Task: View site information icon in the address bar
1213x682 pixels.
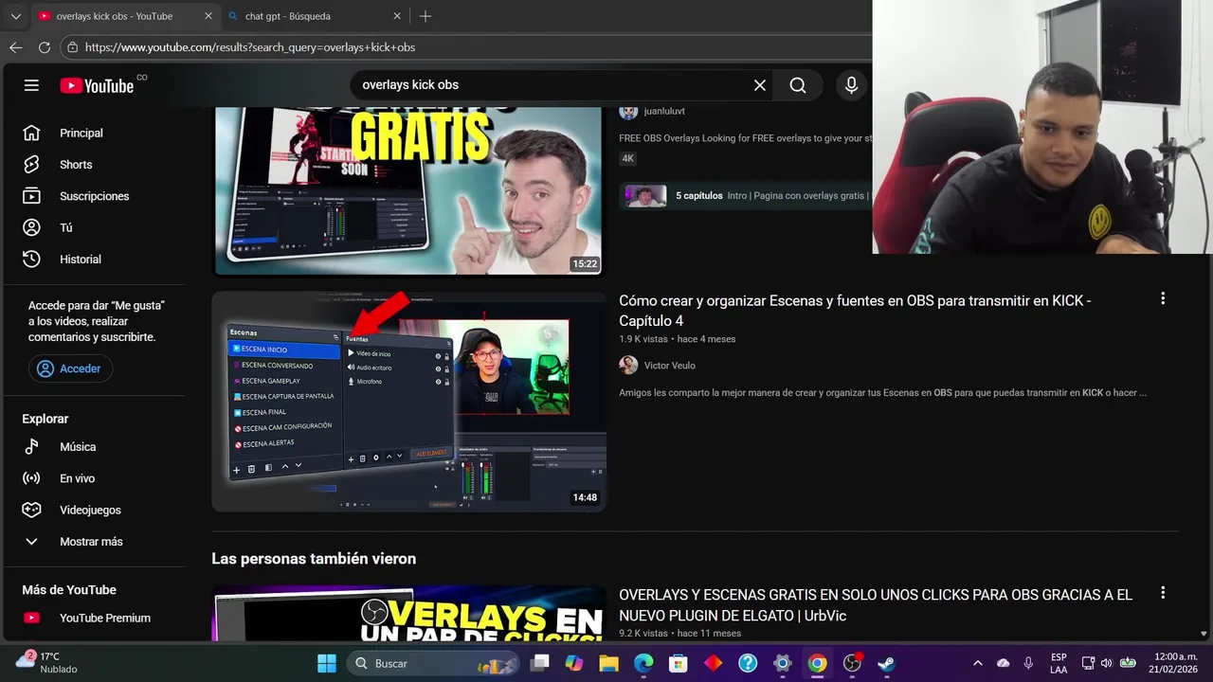Action: pos(73,47)
